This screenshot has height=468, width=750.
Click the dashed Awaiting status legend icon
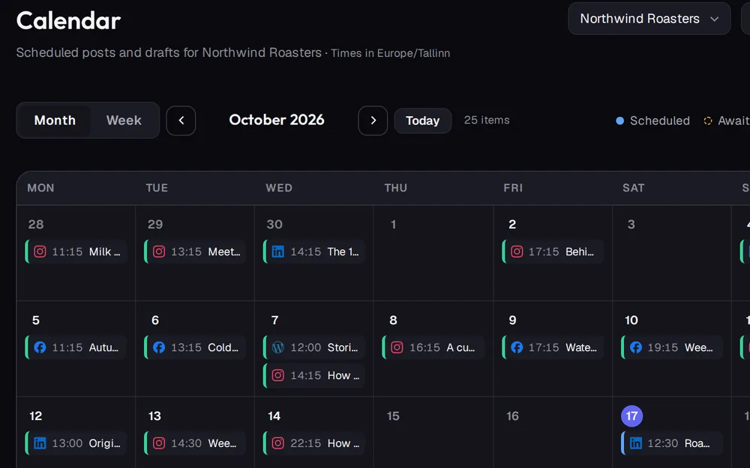708,121
